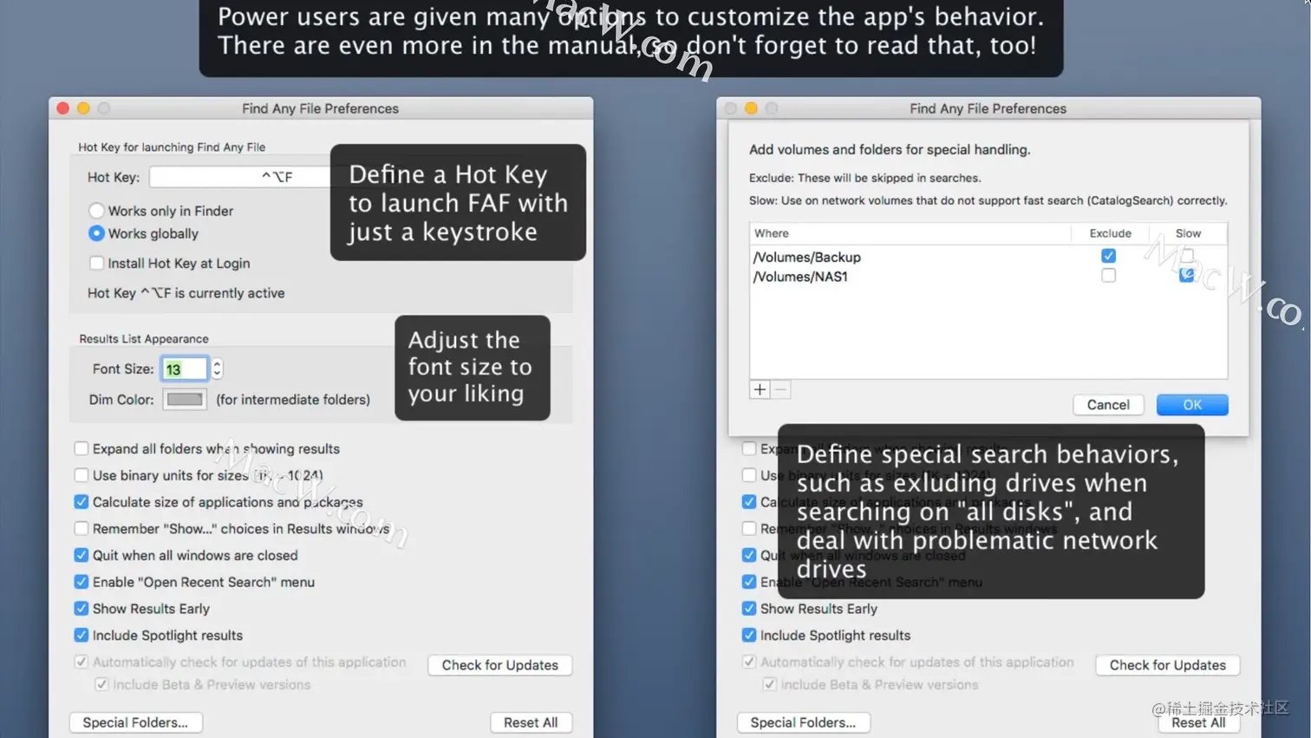Click the 'Slow' column header

(x=1188, y=233)
